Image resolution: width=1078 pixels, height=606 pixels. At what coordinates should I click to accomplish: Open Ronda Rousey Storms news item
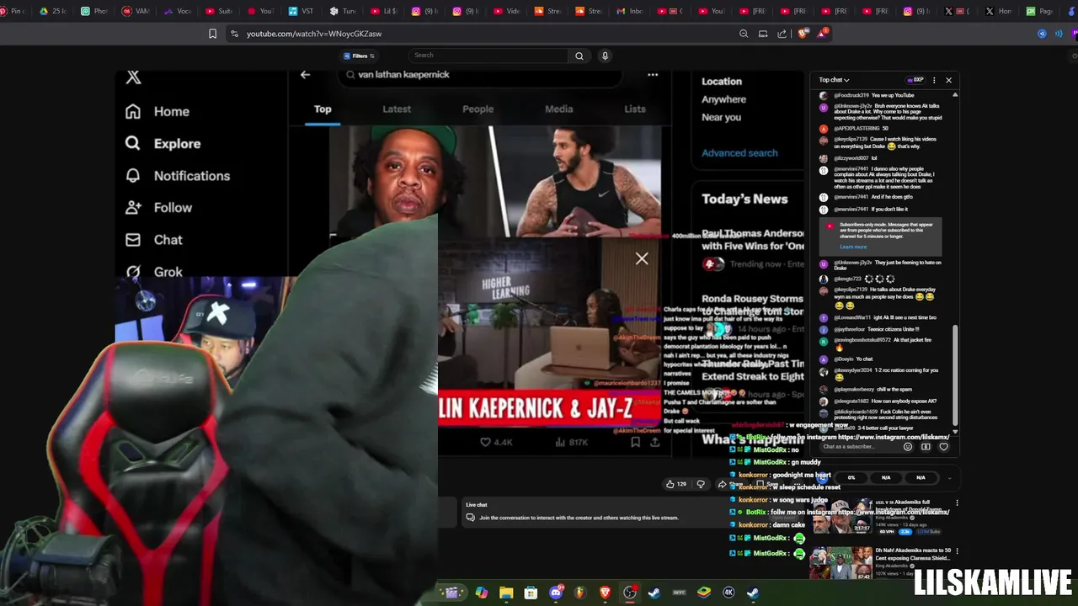click(752, 305)
